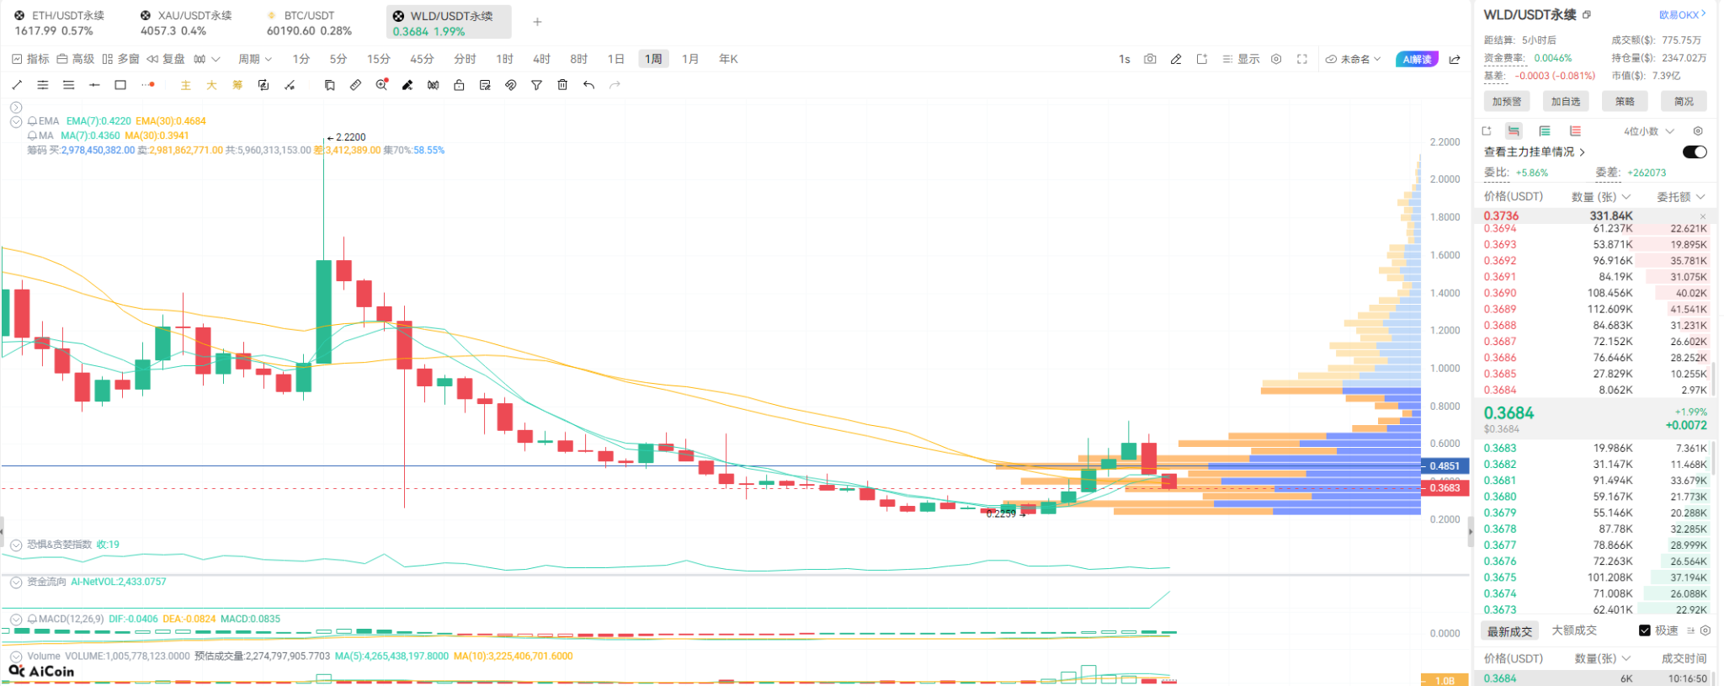Click the 加预警 add alert button

1507,102
